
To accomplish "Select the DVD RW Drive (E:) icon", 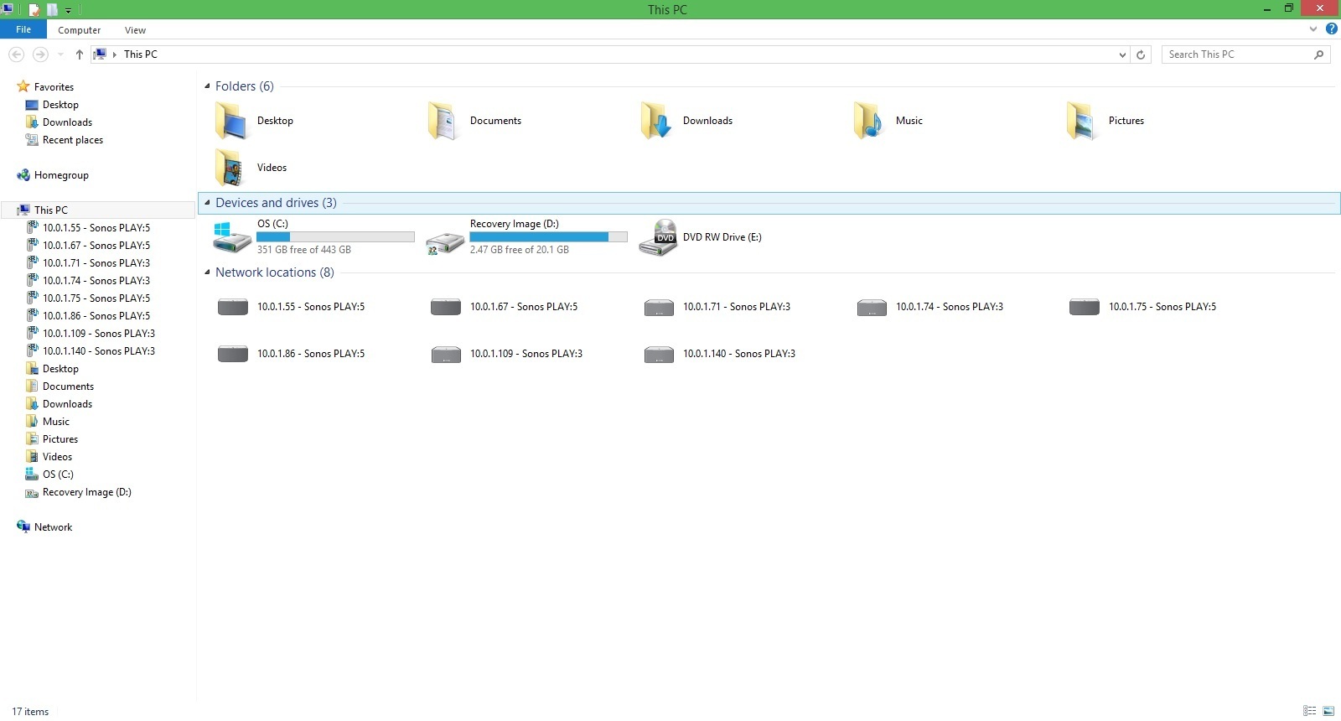I will pos(658,237).
